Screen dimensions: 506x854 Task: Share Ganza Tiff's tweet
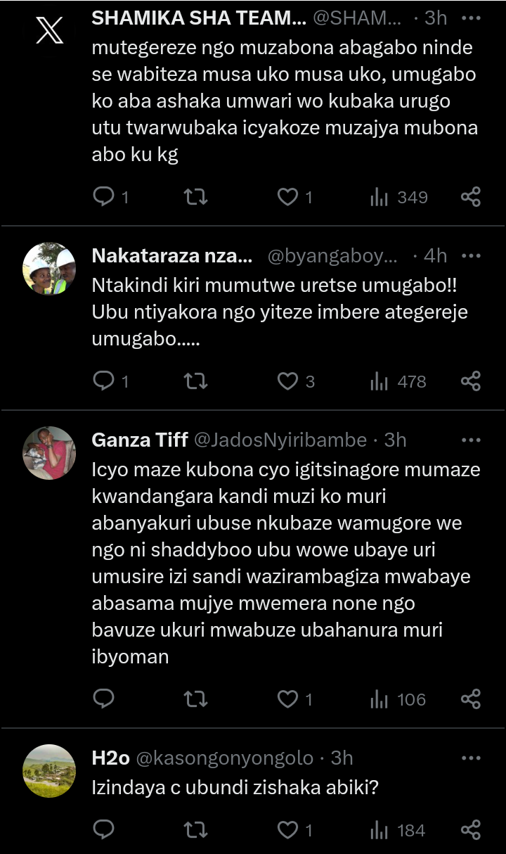pos(470,699)
